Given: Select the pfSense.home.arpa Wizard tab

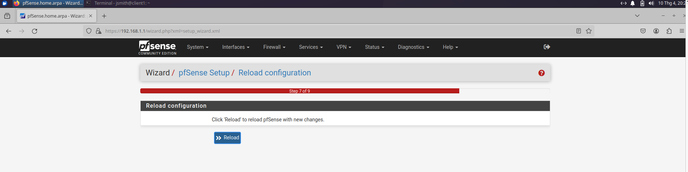Looking at the screenshot, I should [56, 16].
